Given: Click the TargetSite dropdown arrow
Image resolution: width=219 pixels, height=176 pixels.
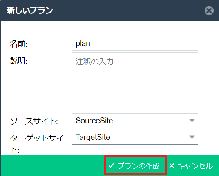Looking at the screenshot, I should pyautogui.click(x=192, y=137).
